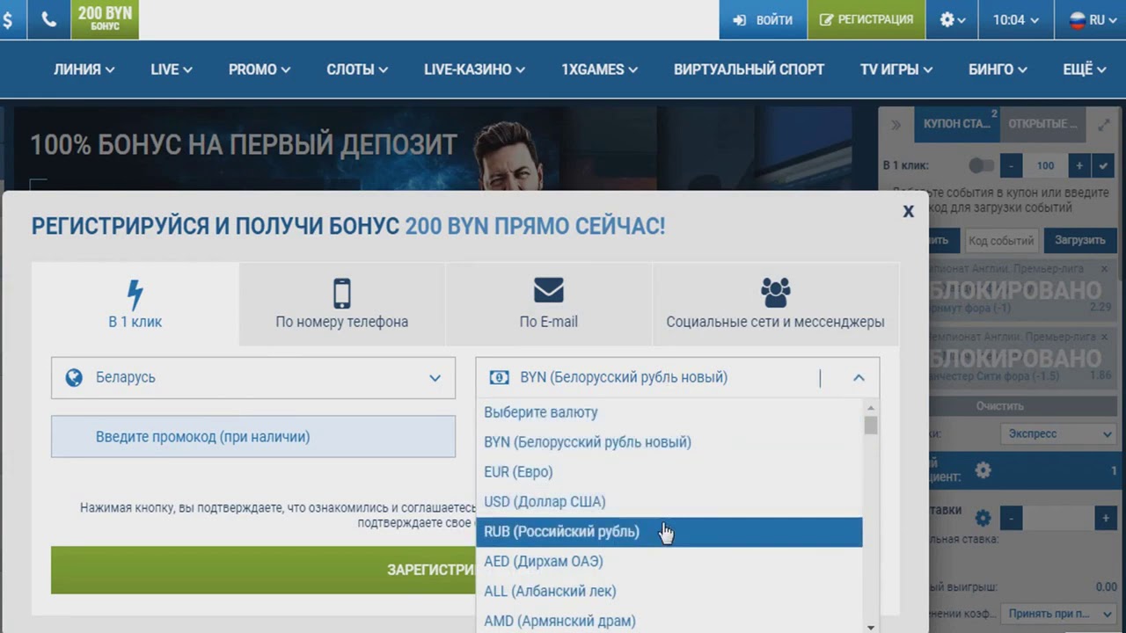The image size is (1126, 633).
Task: Click the phone callback icon in top bar
Action: click(x=48, y=19)
